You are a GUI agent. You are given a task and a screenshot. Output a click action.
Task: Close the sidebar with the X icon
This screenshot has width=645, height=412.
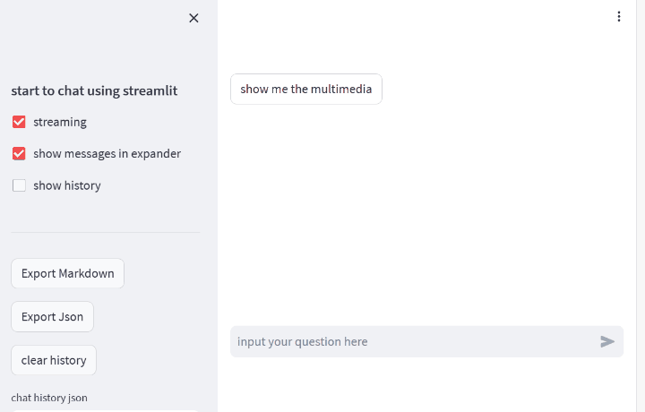(x=193, y=18)
